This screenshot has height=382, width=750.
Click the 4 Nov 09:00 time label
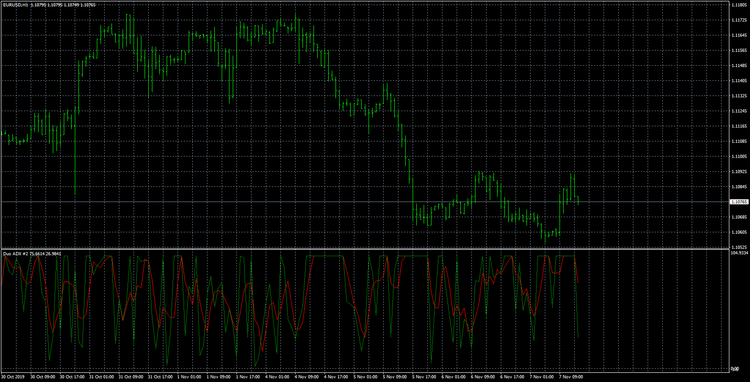click(307, 377)
